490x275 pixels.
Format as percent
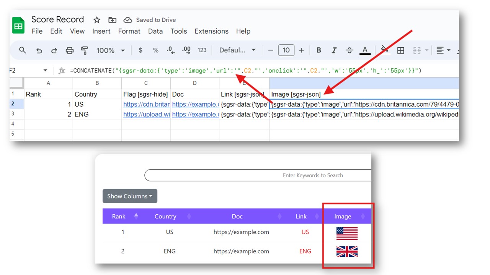pos(155,50)
